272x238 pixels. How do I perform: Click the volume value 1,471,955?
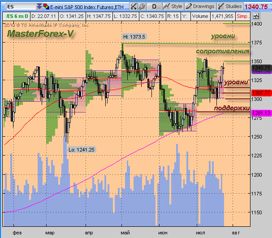(223, 16)
